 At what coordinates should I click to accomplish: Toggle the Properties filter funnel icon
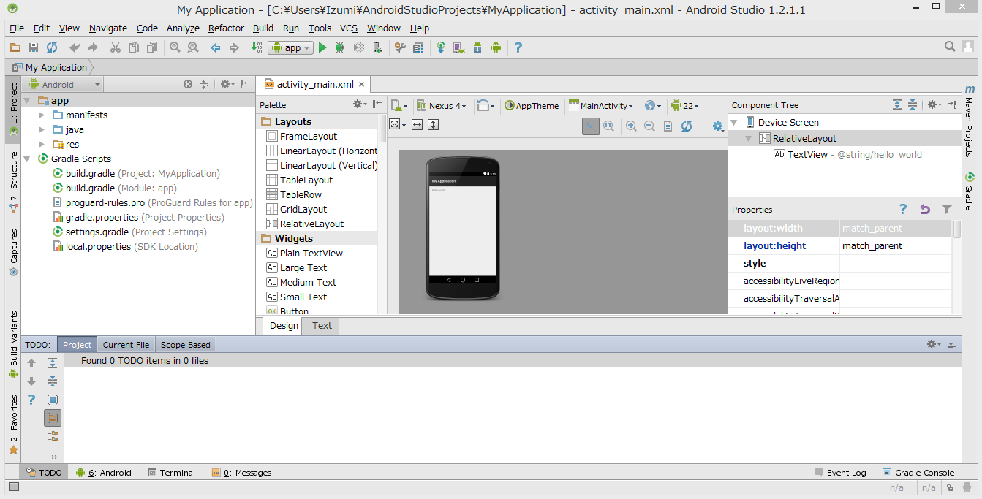point(947,209)
